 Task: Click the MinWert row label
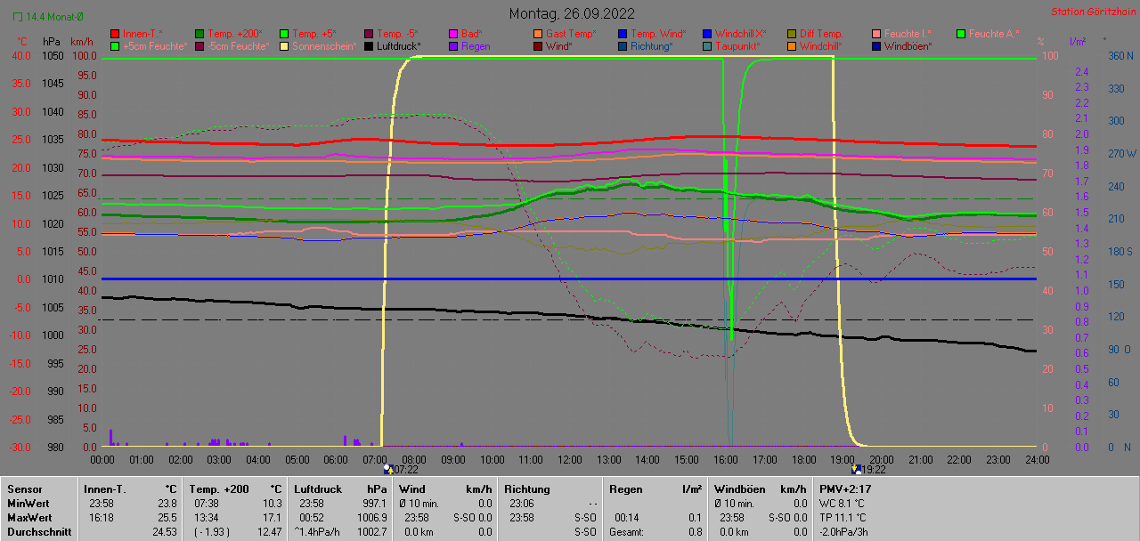29,503
